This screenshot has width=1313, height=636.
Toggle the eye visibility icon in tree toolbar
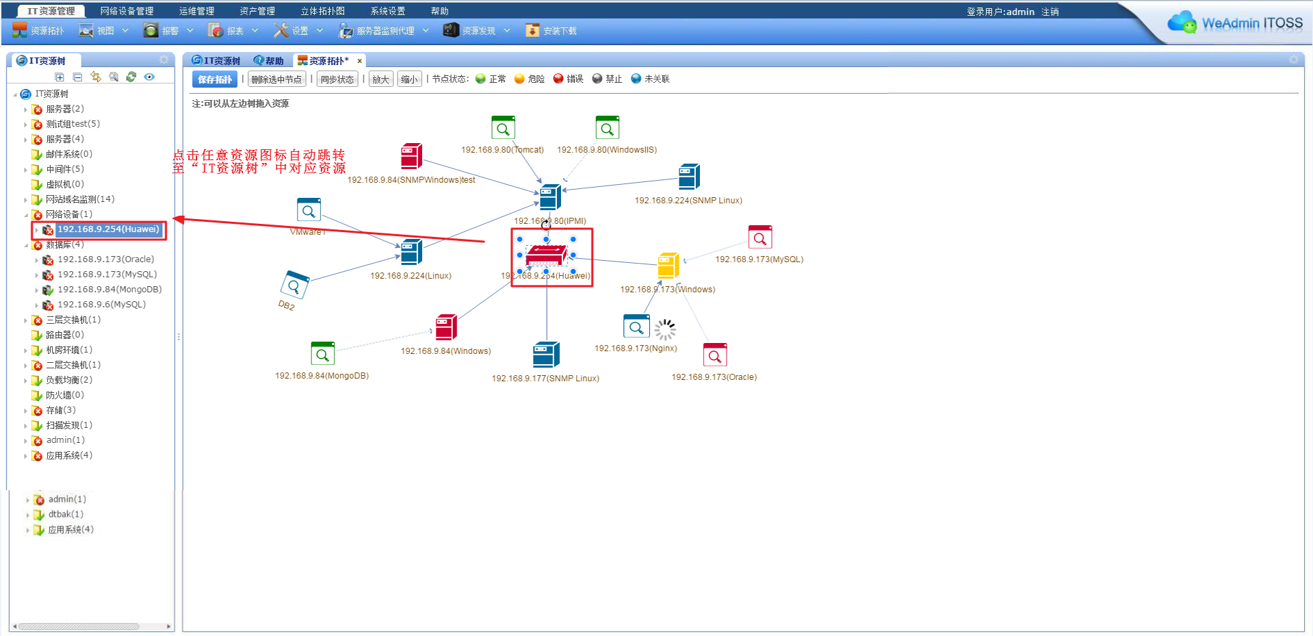pyautogui.click(x=149, y=77)
